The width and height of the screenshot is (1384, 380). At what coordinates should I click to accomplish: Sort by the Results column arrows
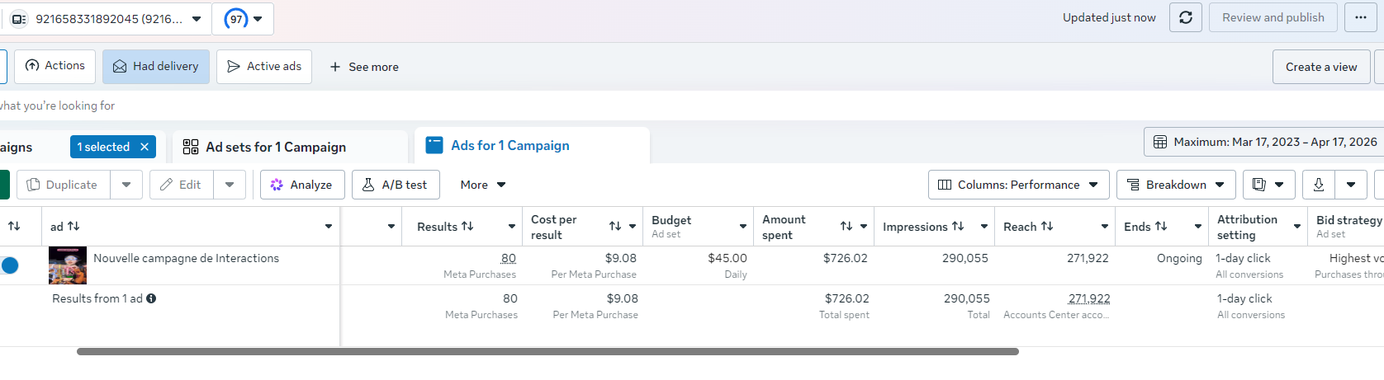(467, 227)
